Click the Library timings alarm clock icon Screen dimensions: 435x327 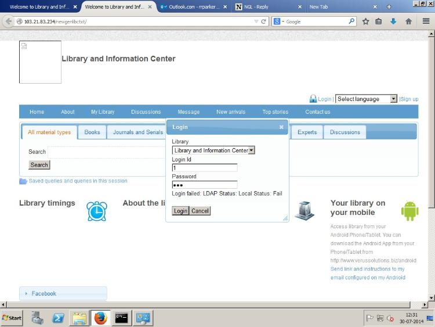coord(97,211)
